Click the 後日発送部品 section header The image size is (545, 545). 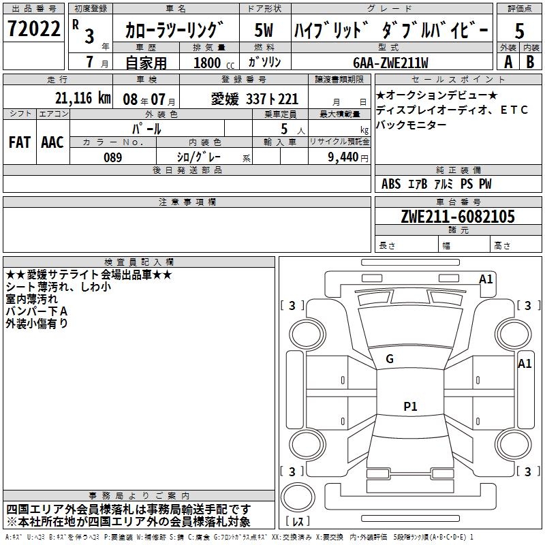coord(187,170)
